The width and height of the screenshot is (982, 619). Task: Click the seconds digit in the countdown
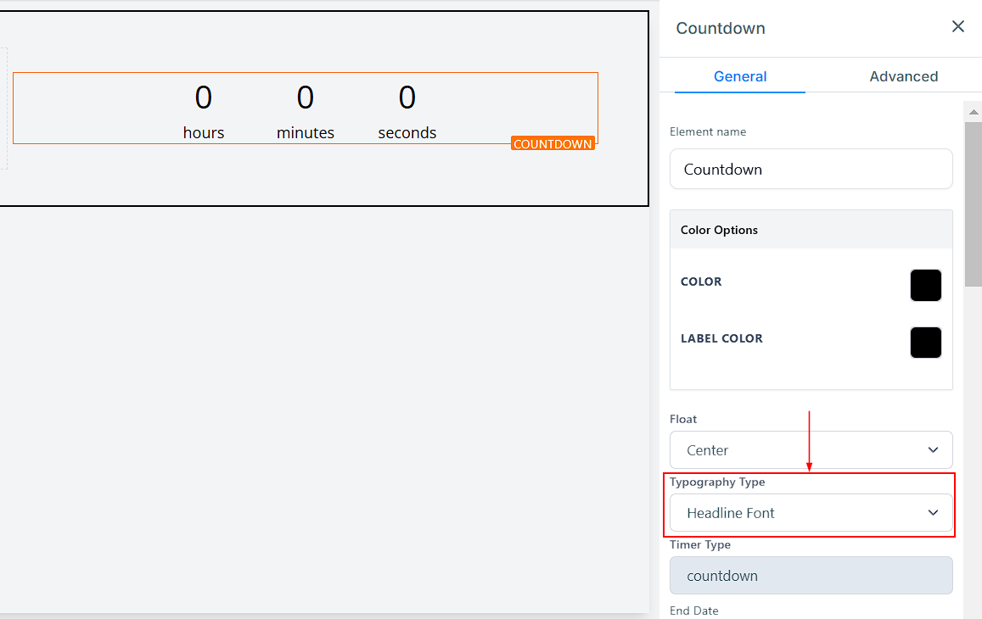coord(407,98)
